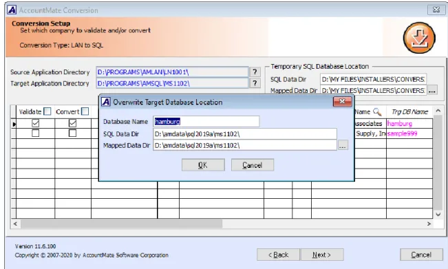The image size is (448, 269).
Task: Check Convert for the sample999 row
Action: pyautogui.click(x=72, y=133)
